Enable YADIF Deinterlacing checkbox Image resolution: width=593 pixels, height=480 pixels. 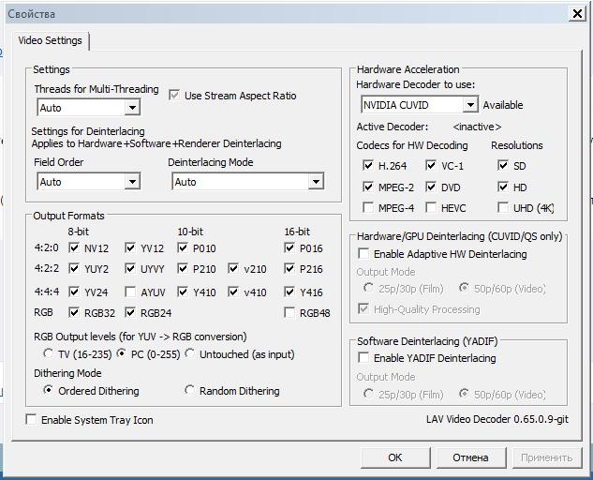(x=363, y=358)
